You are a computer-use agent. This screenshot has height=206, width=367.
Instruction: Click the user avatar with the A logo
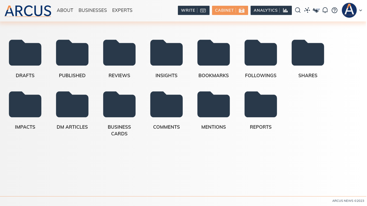(x=349, y=10)
